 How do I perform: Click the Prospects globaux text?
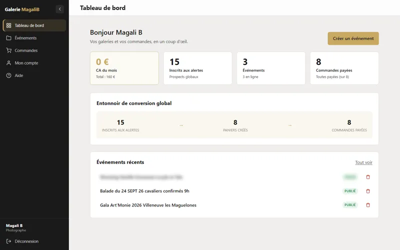[x=183, y=77]
